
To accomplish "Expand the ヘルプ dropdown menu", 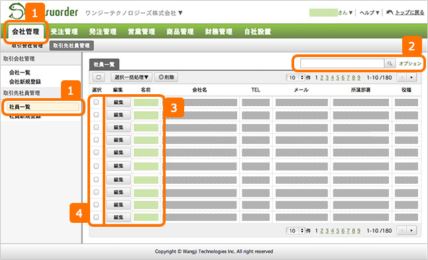I will [369, 13].
